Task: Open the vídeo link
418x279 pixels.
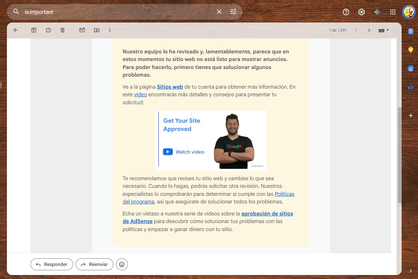Action: [140, 94]
